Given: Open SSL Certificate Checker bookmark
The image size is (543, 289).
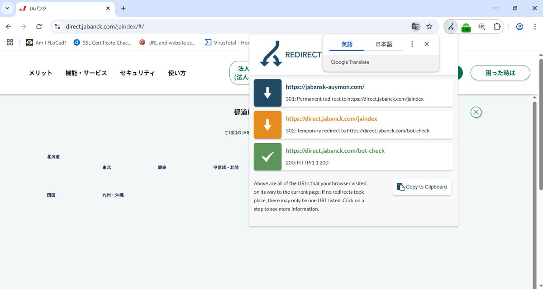Looking at the screenshot, I should (x=102, y=42).
